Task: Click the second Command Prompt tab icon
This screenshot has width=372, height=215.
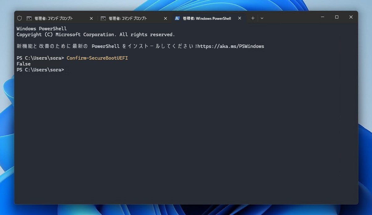Action: point(103,18)
